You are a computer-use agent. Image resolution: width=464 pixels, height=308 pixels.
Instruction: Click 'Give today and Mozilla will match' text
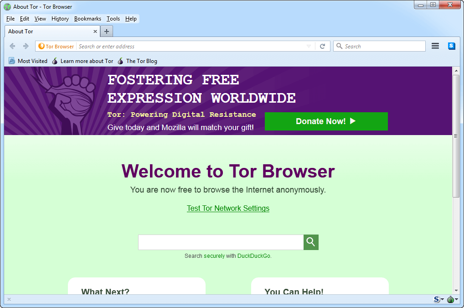click(180, 128)
